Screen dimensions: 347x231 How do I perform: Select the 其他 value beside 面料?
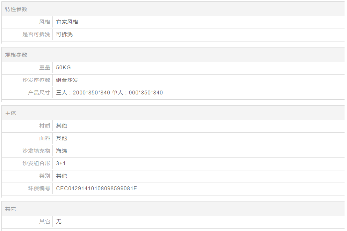click(62, 138)
